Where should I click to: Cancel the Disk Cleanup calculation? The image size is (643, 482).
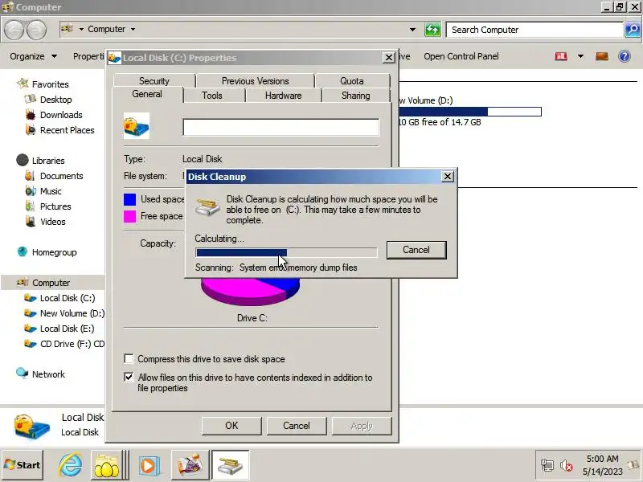point(416,250)
